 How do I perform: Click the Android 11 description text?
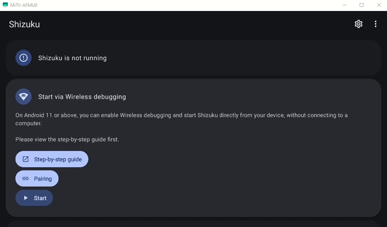tap(181, 119)
